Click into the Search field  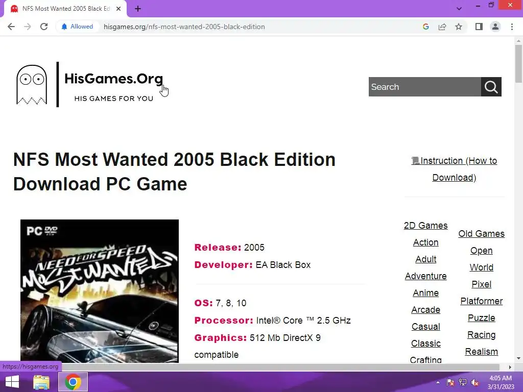point(424,87)
